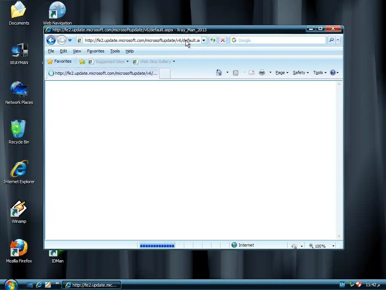Select the Web Navigation desktop shortcut
The image size is (386, 290).
click(57, 13)
